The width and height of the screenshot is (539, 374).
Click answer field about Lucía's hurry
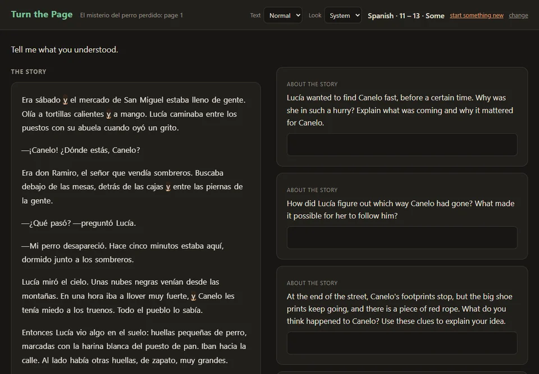tap(402, 145)
